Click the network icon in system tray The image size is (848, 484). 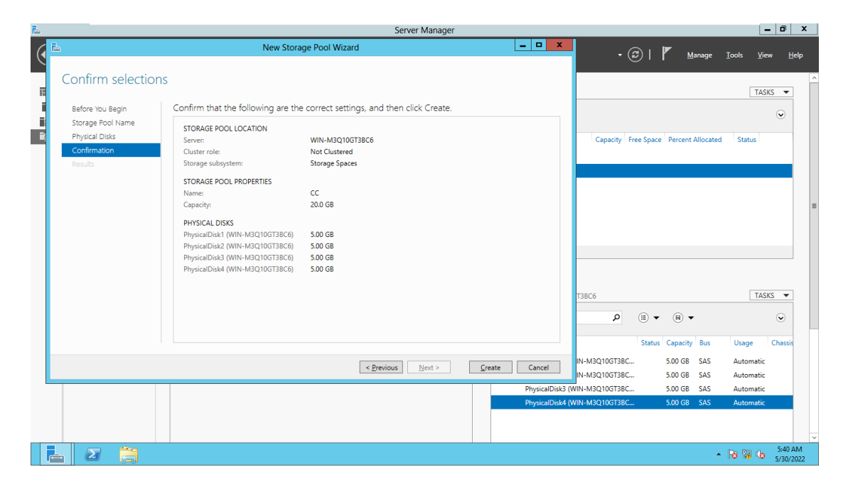746,455
